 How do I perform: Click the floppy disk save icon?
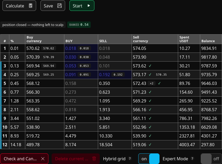60,6
